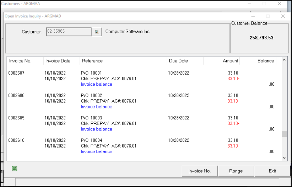Export to Excel using the green spreadsheet icon
Viewport: 292px width, 187px height.
(15, 169)
